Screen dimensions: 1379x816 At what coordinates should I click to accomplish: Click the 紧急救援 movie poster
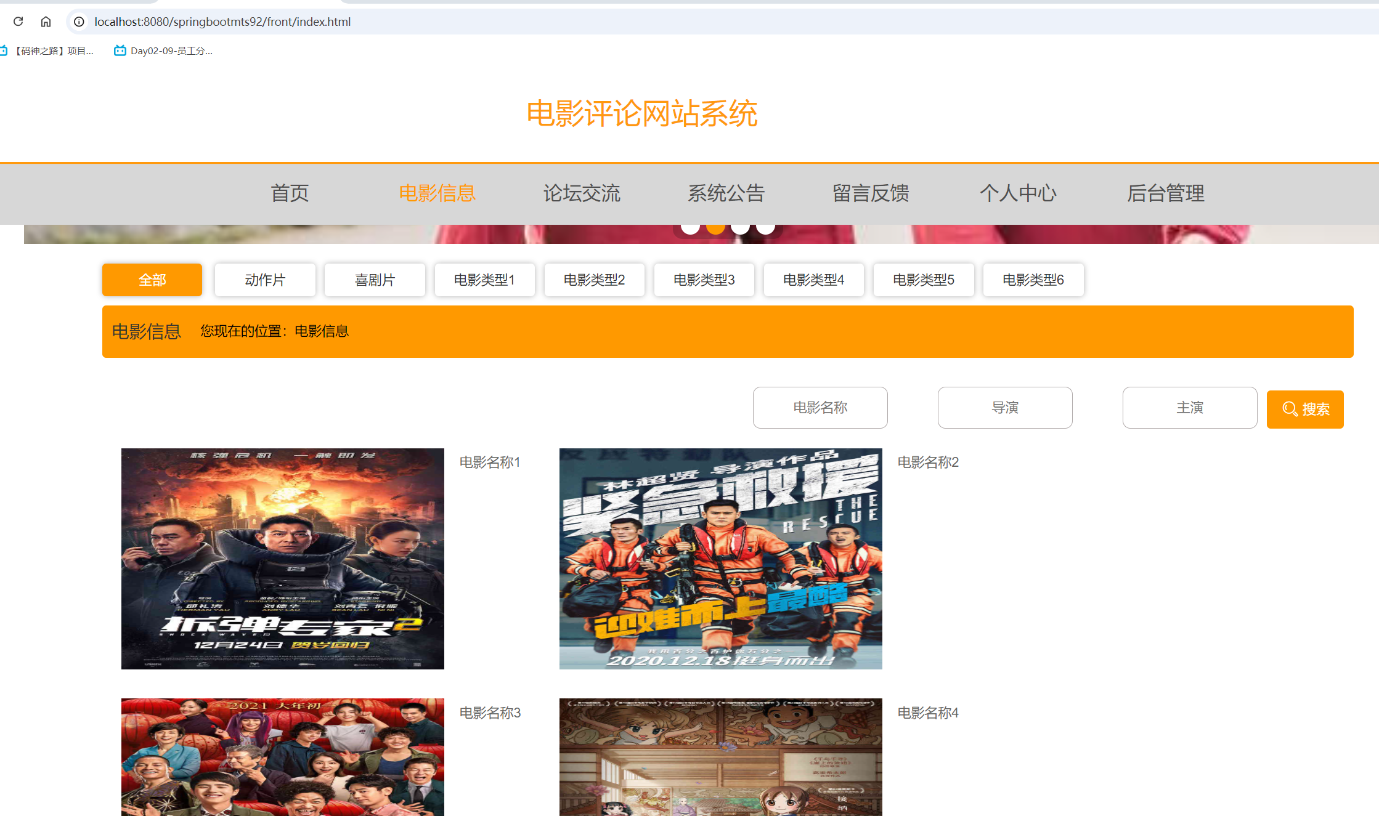pos(720,558)
